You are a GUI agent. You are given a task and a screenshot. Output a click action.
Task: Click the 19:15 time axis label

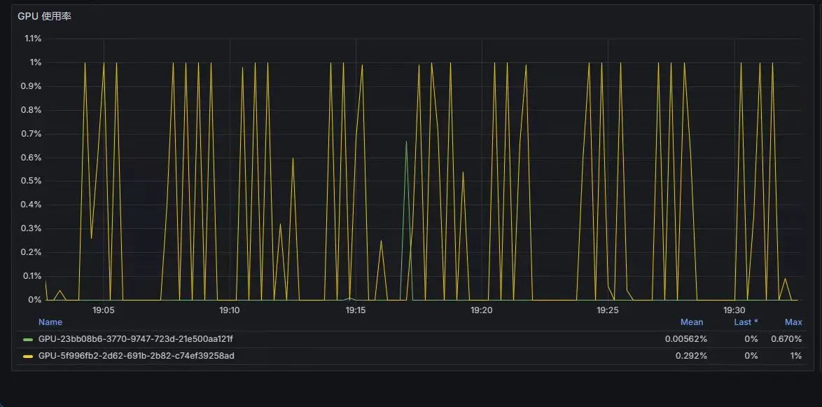pyautogui.click(x=356, y=310)
